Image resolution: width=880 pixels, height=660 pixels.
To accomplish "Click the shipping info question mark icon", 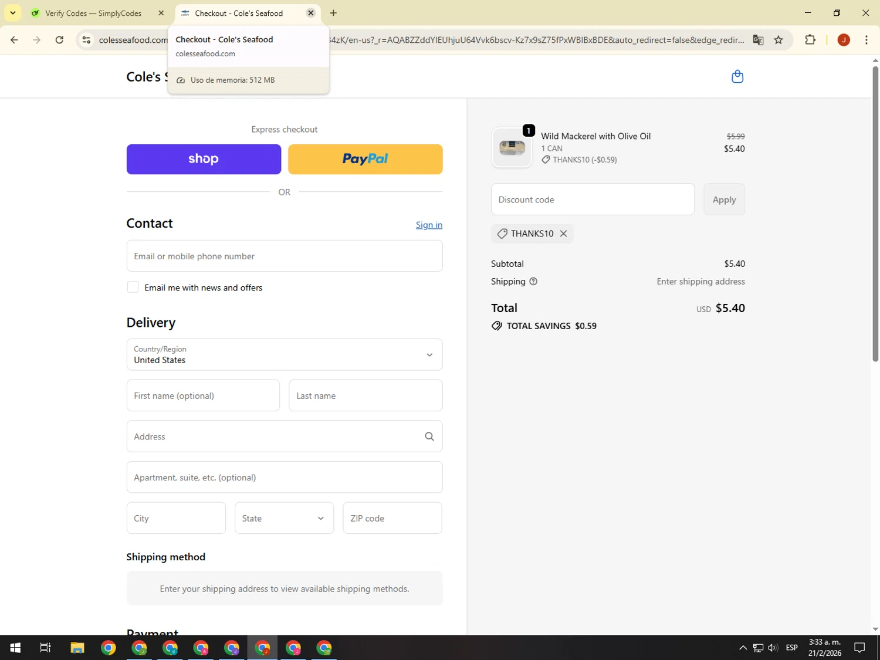I will pyautogui.click(x=533, y=282).
